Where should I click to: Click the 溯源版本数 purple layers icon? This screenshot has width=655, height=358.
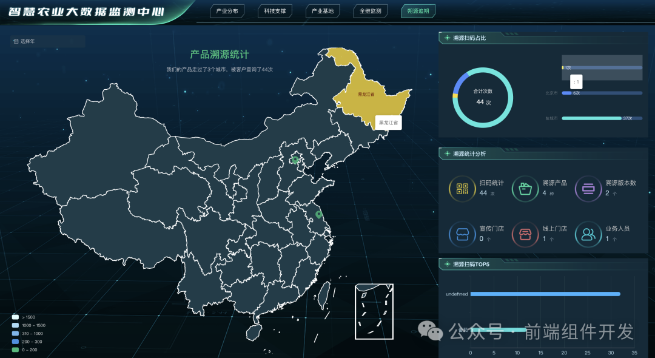588,189
